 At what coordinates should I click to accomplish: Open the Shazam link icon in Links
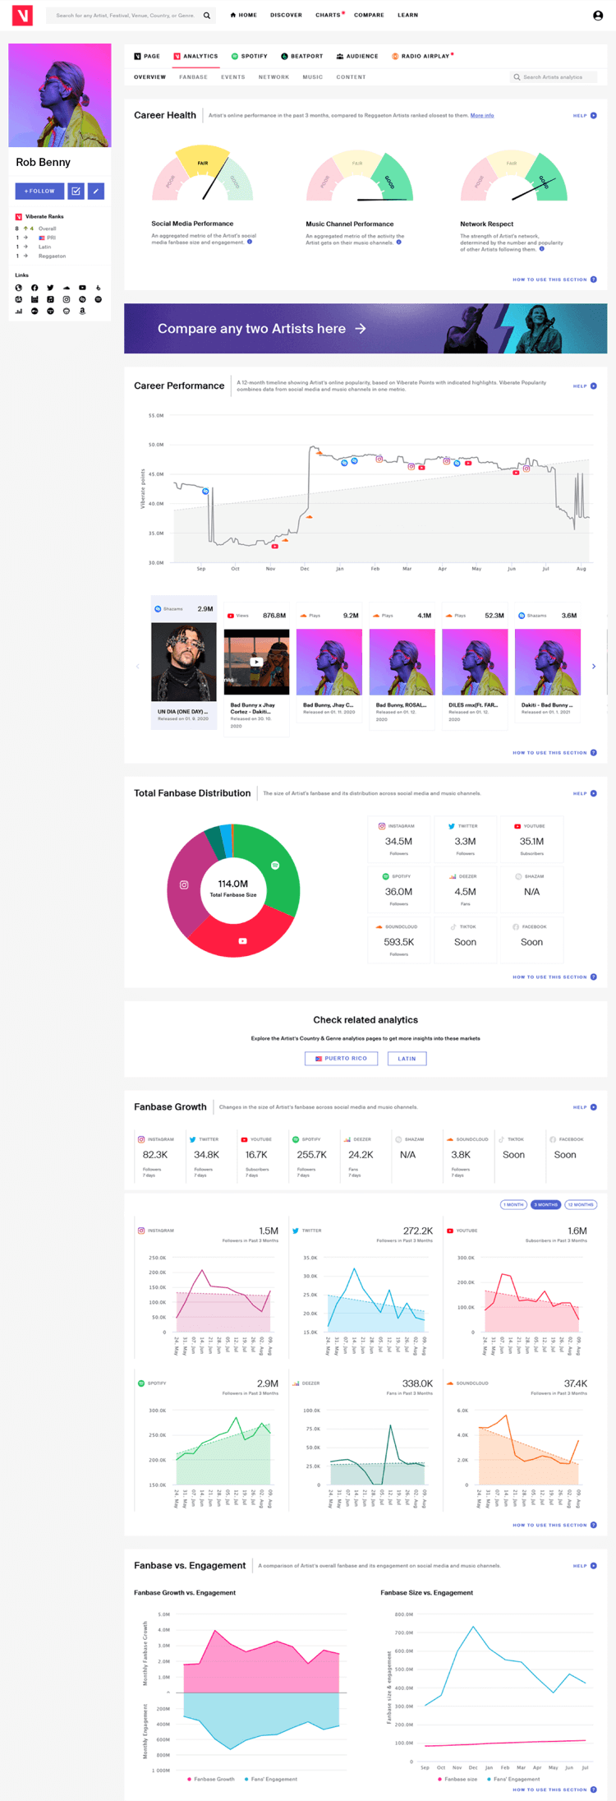[x=82, y=299]
